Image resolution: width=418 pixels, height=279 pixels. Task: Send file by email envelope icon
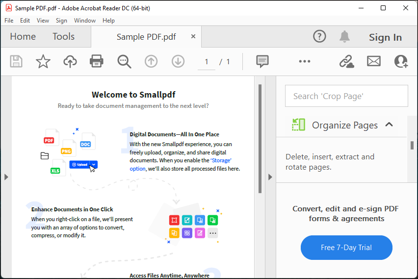pos(374,61)
